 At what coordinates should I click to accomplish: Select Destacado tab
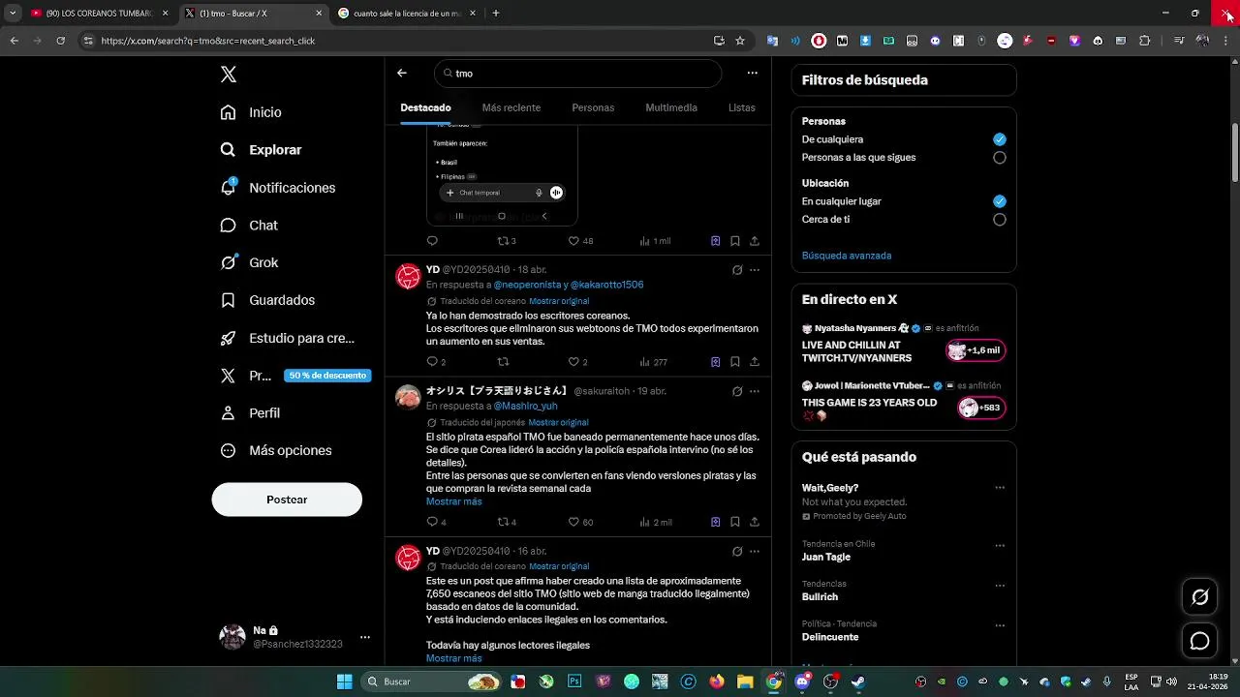(425, 107)
